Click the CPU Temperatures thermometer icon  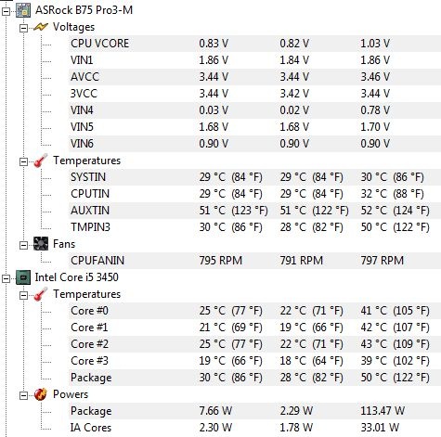point(41,294)
